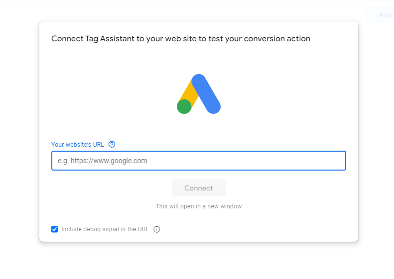Click the empty dialog space right of the logo
The height and width of the screenshot is (279, 394).
[289, 94]
